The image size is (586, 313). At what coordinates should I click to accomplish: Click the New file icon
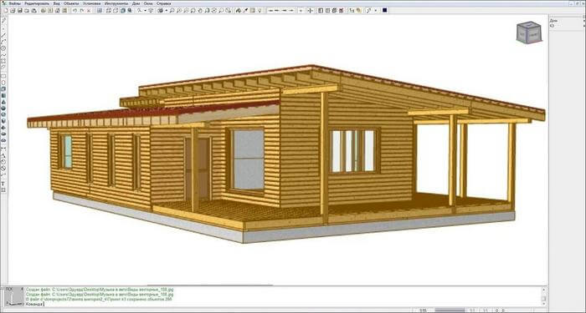pyautogui.click(x=6, y=10)
